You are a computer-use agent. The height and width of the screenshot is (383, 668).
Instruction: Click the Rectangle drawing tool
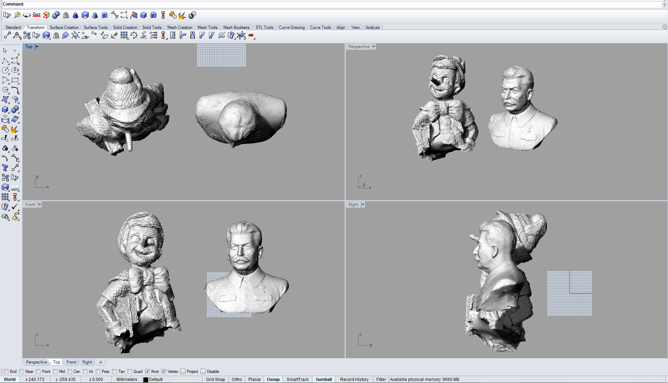pos(15,80)
